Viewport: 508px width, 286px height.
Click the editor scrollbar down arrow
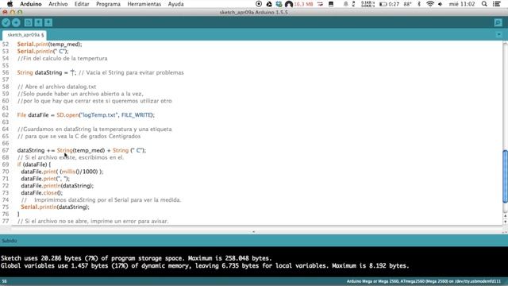tap(505, 222)
